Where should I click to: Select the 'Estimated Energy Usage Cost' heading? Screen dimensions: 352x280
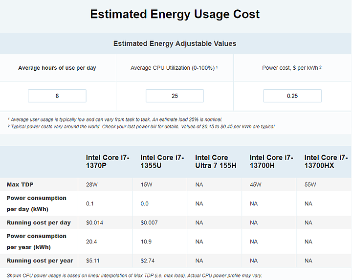(x=175, y=14)
